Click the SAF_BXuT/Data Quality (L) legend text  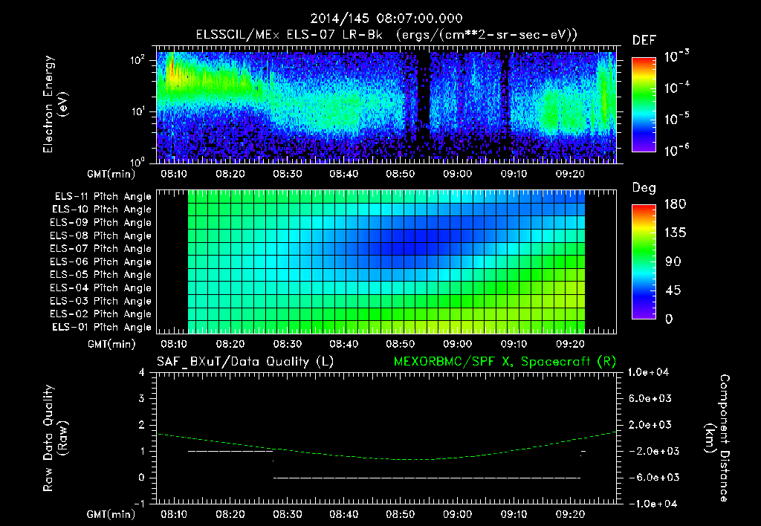pos(245,362)
